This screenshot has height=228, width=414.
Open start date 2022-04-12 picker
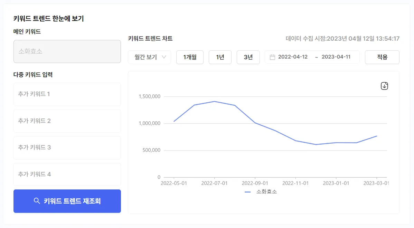click(x=293, y=57)
